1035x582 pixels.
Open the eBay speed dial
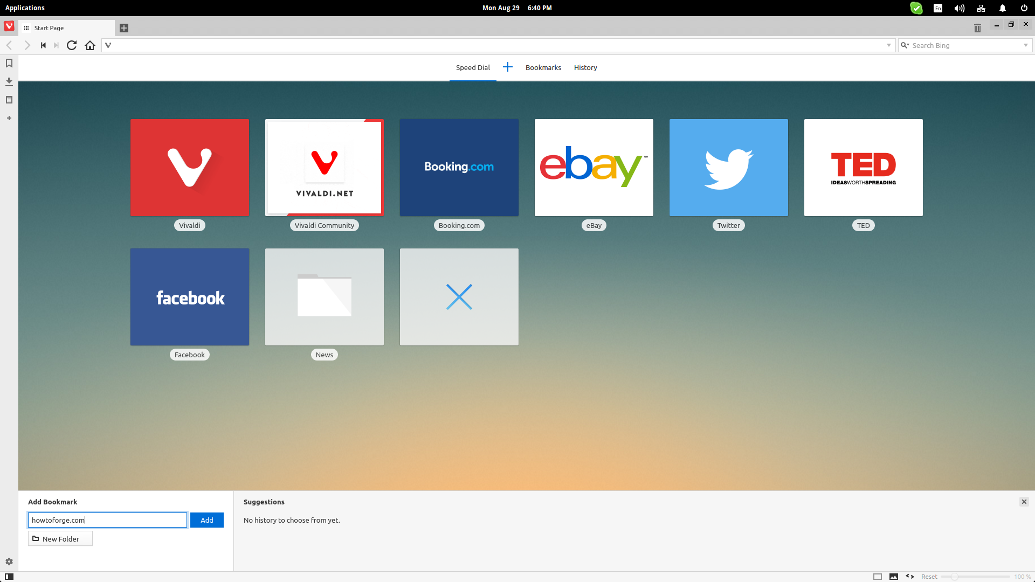594,168
